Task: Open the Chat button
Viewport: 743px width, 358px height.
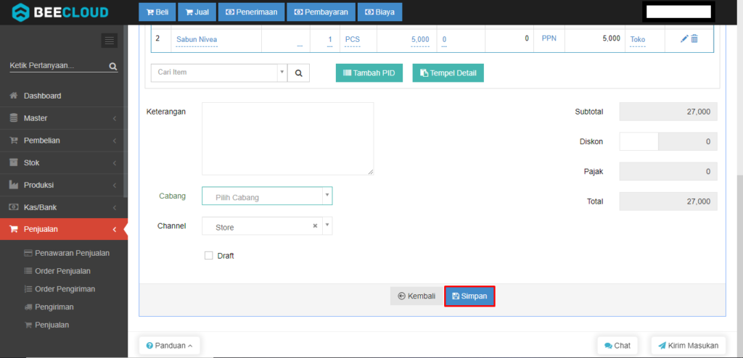Action: coord(617,346)
